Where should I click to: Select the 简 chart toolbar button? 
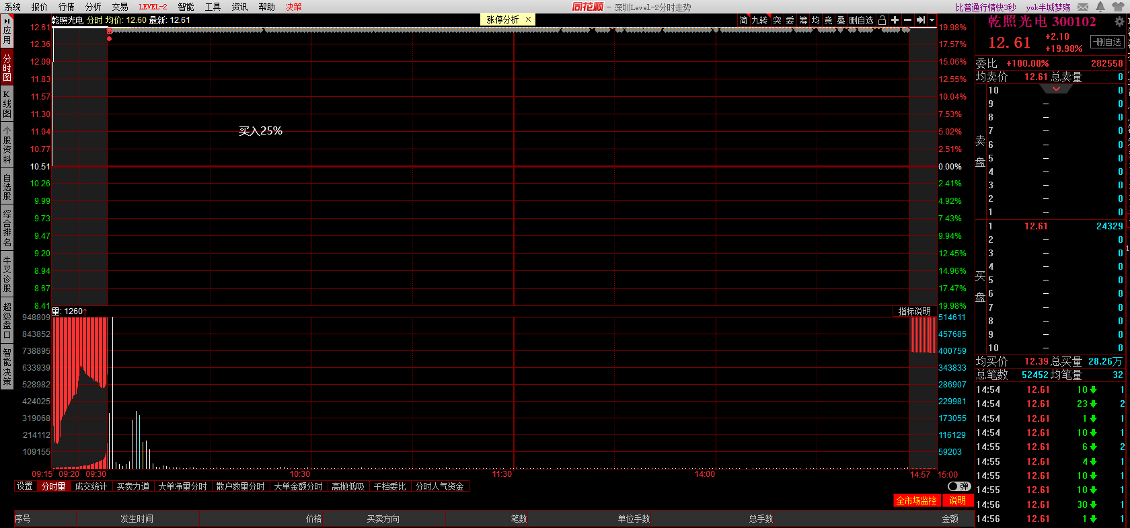pyautogui.click(x=744, y=20)
